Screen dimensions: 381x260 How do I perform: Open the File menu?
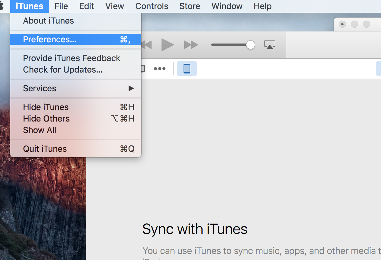(61, 6)
